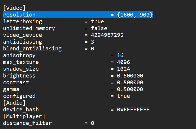196x129 pixels.
Task: Click the [Audio] section header
Action: click(14, 103)
